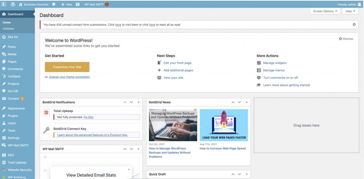Open the Help dropdown
Image resolution: width=364 pixels, height=179 pixels.
pos(350,11)
